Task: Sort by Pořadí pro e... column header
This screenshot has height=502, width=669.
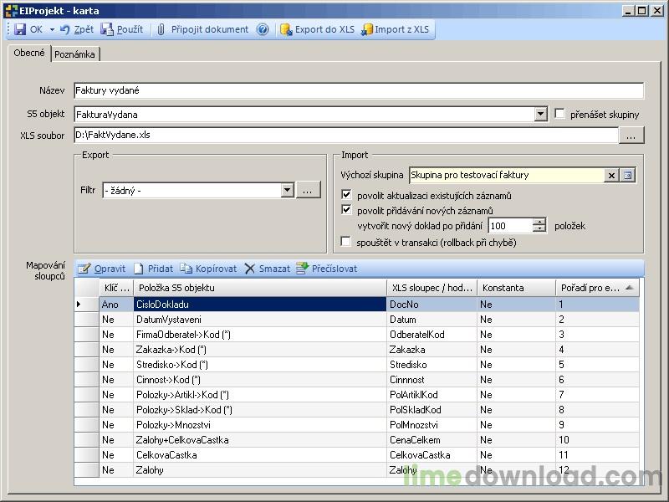Action: [x=597, y=288]
